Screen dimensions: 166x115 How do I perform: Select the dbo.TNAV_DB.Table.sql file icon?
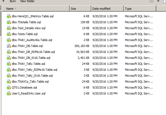click(9, 46)
